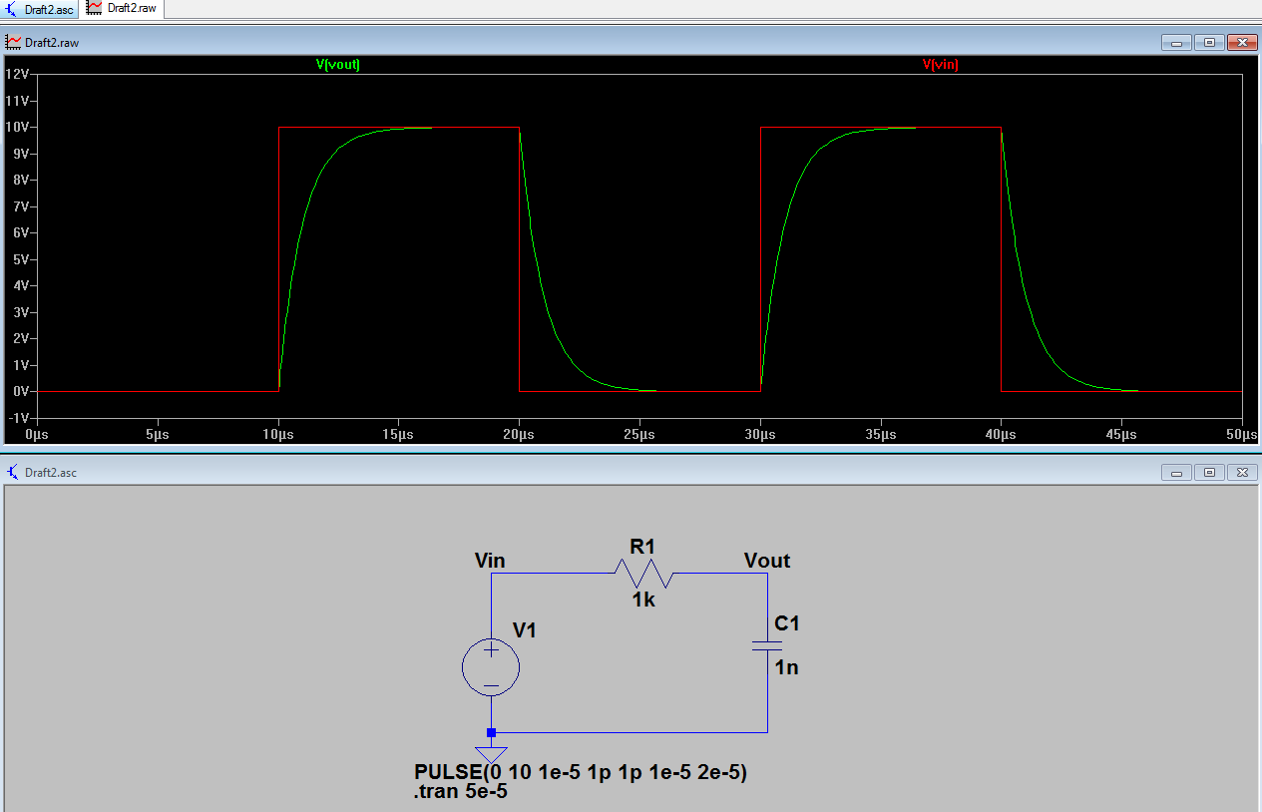The height and width of the screenshot is (812, 1262).
Task: Restore the Draft2.asc schematic window
Action: tap(1209, 472)
